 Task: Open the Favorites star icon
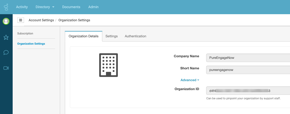point(6,38)
